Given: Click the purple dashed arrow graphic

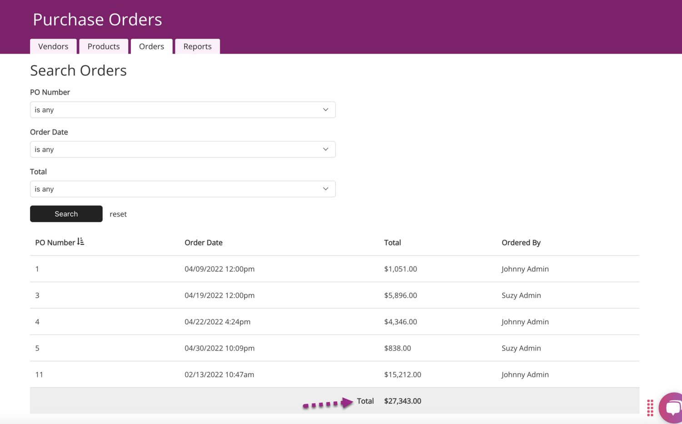Looking at the screenshot, I should coord(328,403).
